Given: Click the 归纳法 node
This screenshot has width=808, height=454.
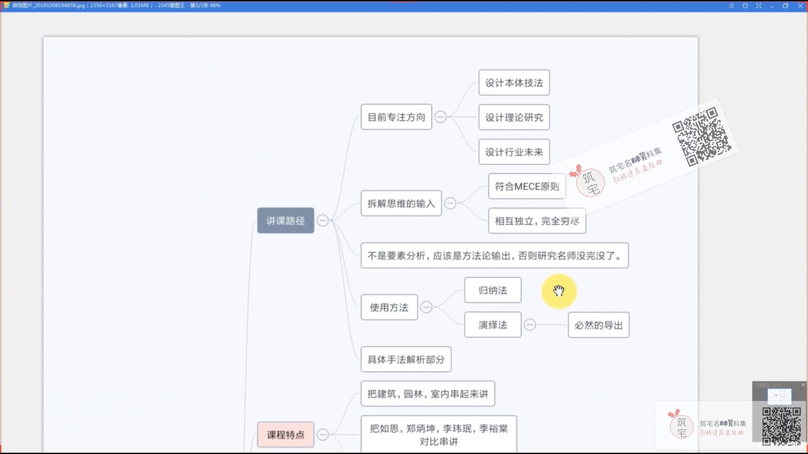Looking at the screenshot, I should click(x=493, y=290).
